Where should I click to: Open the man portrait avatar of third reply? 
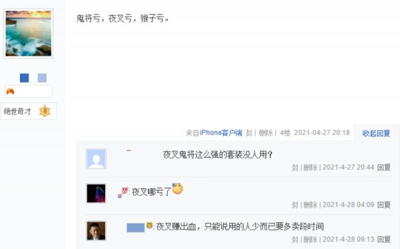coord(96,230)
